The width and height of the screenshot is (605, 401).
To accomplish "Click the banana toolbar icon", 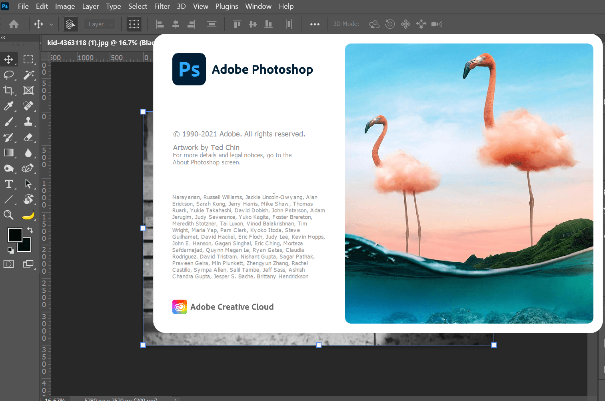I will (x=28, y=215).
